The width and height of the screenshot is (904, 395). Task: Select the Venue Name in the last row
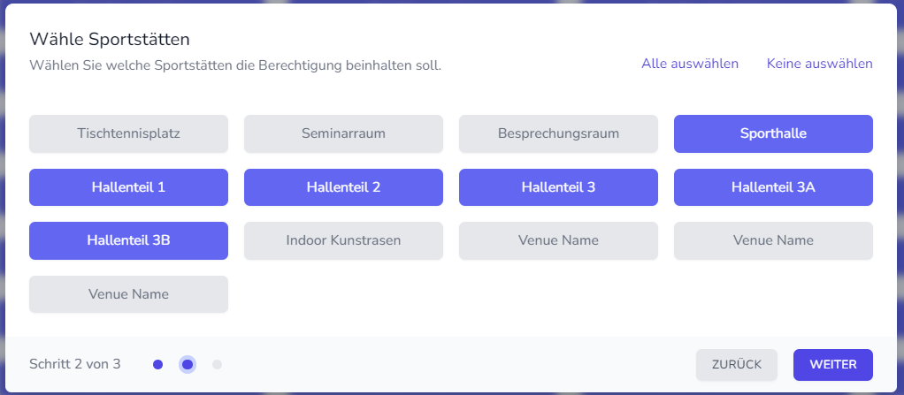point(128,294)
